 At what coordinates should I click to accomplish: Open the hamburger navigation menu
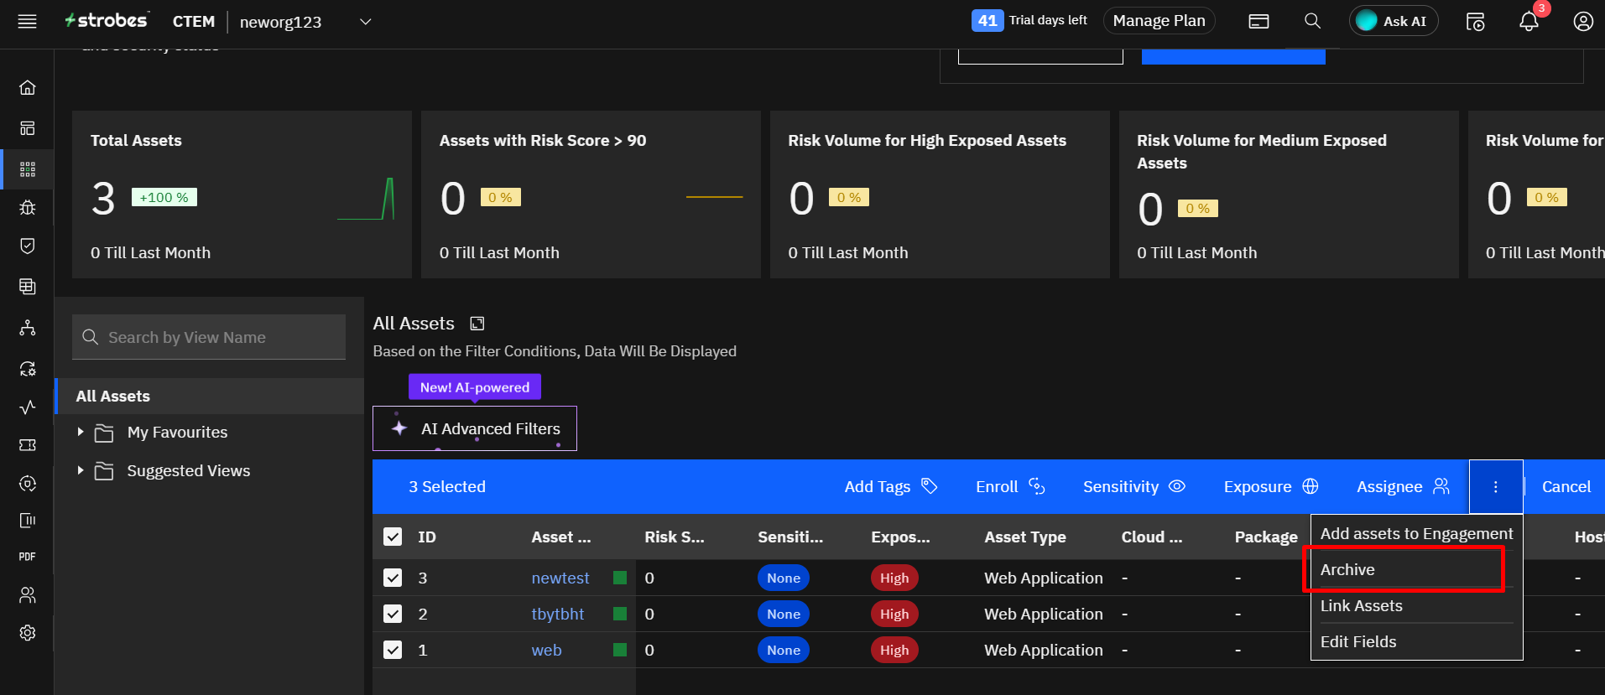[x=28, y=22]
